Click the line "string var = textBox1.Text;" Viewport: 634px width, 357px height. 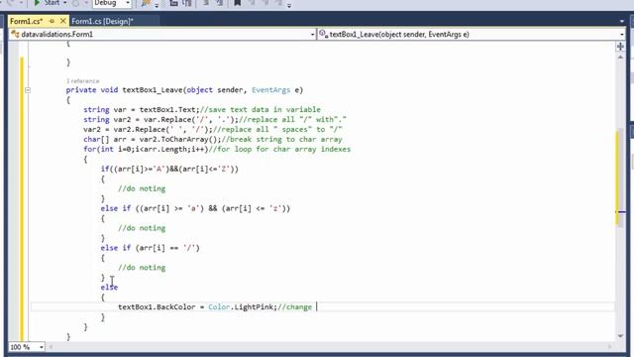(142, 110)
